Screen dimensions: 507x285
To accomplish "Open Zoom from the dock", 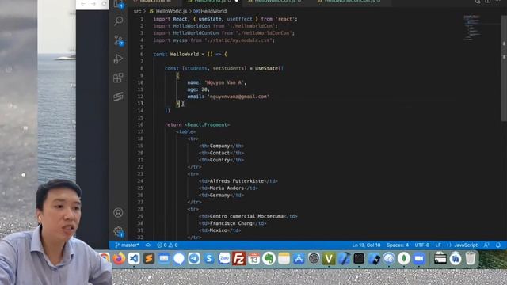I will (x=419, y=259).
